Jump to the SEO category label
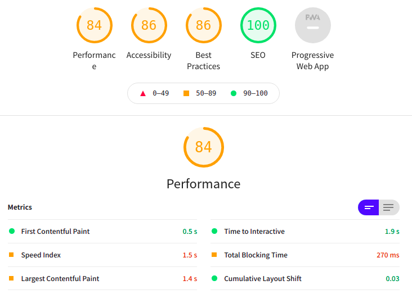Viewport: 412px width, 294px height. (x=258, y=55)
